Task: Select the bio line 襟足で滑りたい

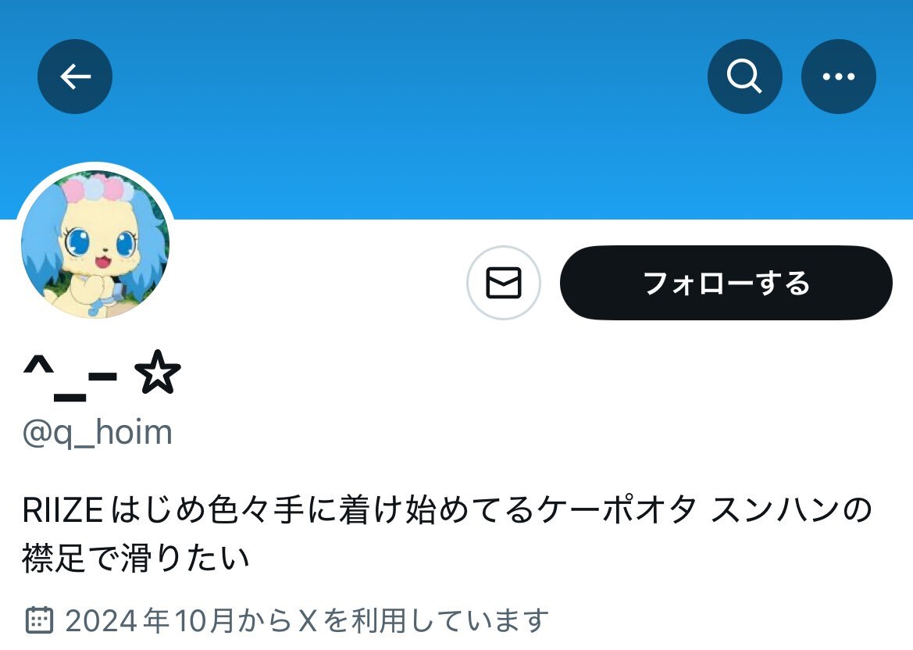Action: point(136,558)
